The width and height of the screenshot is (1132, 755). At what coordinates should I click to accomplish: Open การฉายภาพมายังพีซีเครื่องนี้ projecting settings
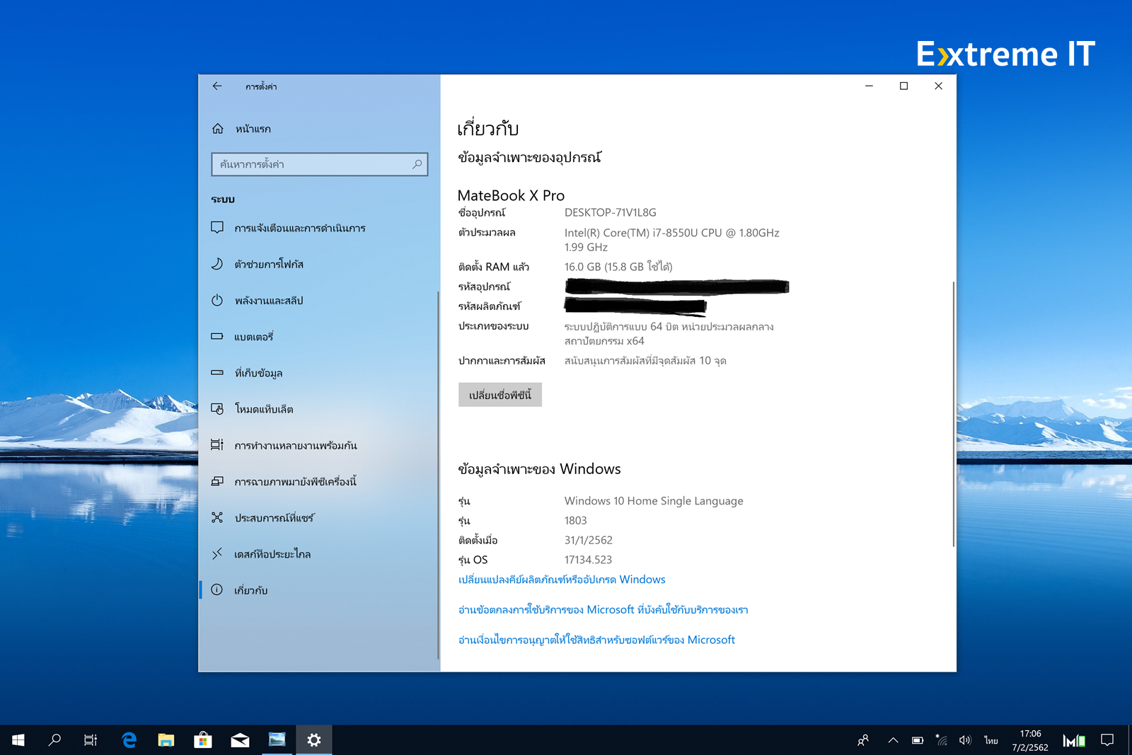point(295,482)
